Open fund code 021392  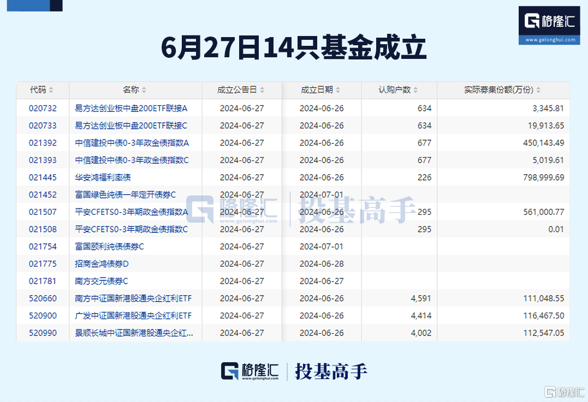pos(43,143)
